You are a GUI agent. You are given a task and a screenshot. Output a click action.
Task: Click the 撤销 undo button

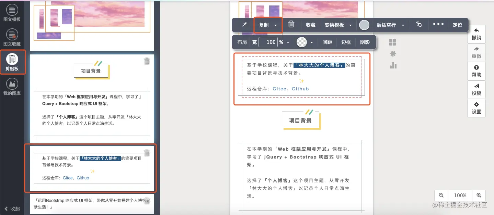476,34
